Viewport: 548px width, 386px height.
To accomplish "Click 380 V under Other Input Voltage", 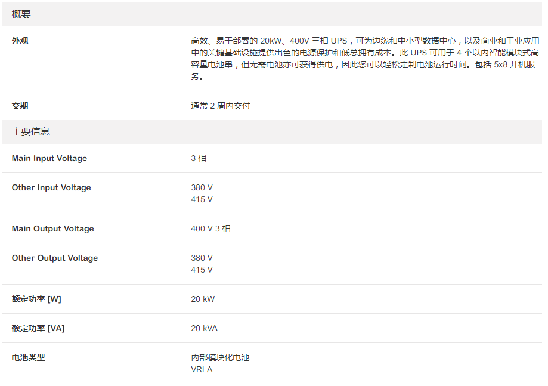I will pyautogui.click(x=202, y=187).
